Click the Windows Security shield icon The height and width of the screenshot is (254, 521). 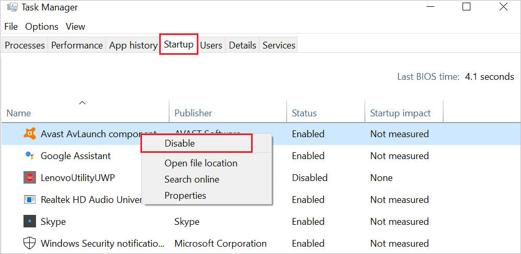(x=30, y=244)
